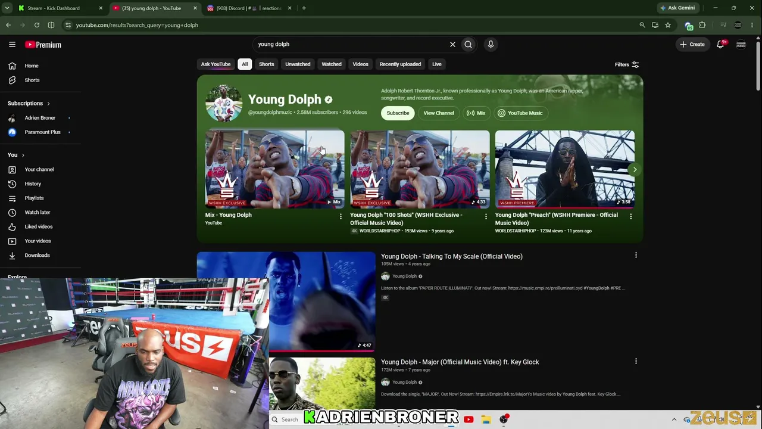The image size is (762, 429).
Task: Open Playlists in the sidebar
Action: (34, 198)
